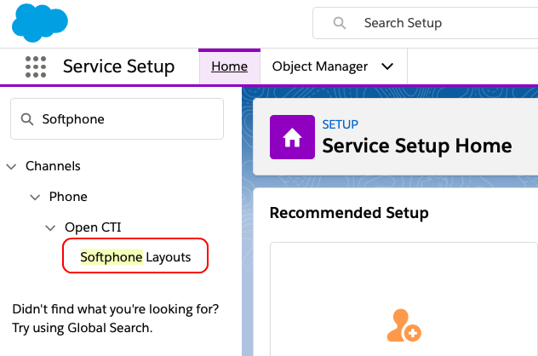Open the Object Manager dropdown arrow
Viewport: 538px width, 356px height.
click(387, 66)
